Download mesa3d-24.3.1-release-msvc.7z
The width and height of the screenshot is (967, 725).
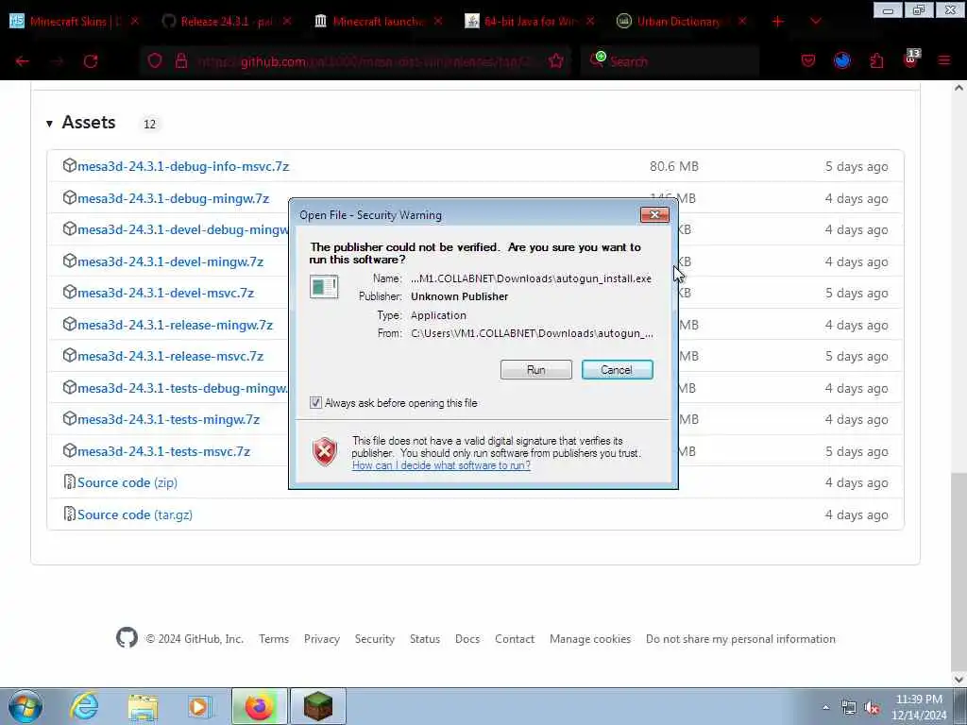tap(170, 356)
